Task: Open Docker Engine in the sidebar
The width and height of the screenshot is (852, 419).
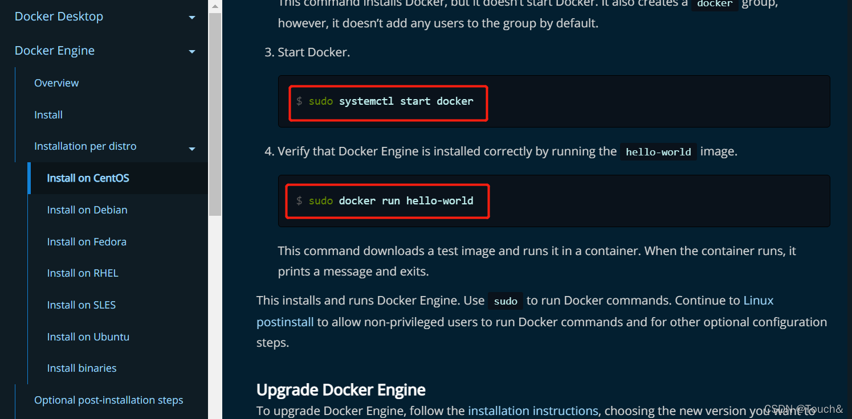Action: tap(55, 51)
